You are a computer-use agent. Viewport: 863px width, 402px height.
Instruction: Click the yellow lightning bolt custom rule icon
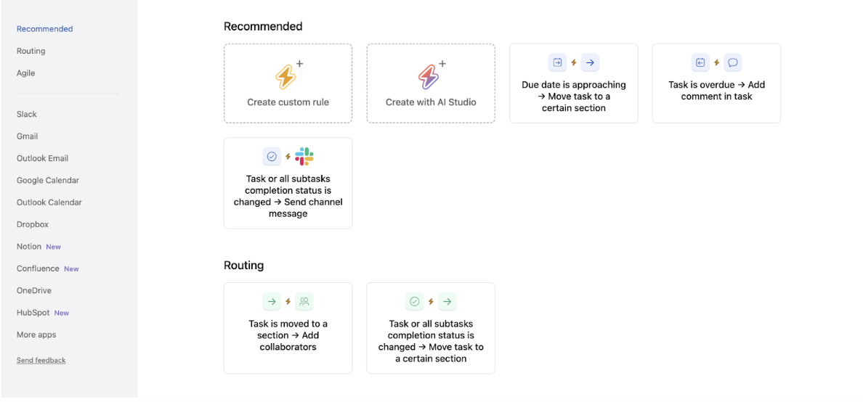286,76
